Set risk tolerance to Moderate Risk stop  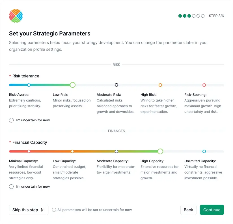pyautogui.click(x=116, y=85)
